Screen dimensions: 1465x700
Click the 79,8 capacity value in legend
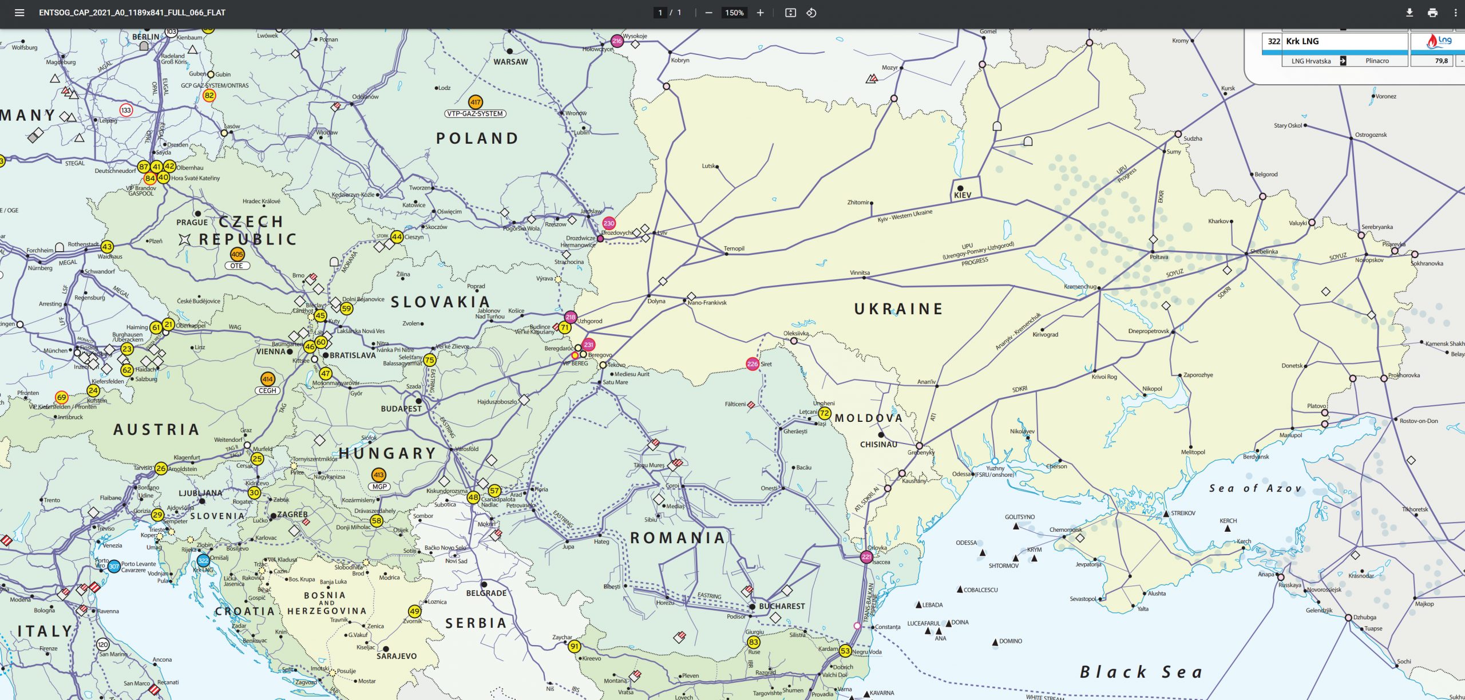1441,61
